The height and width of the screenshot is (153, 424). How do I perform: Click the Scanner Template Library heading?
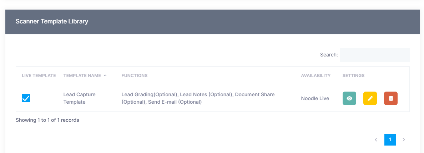[52, 21]
